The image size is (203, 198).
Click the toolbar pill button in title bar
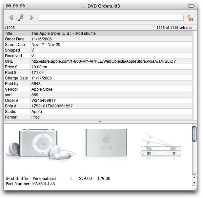pyautogui.click(x=191, y=6)
